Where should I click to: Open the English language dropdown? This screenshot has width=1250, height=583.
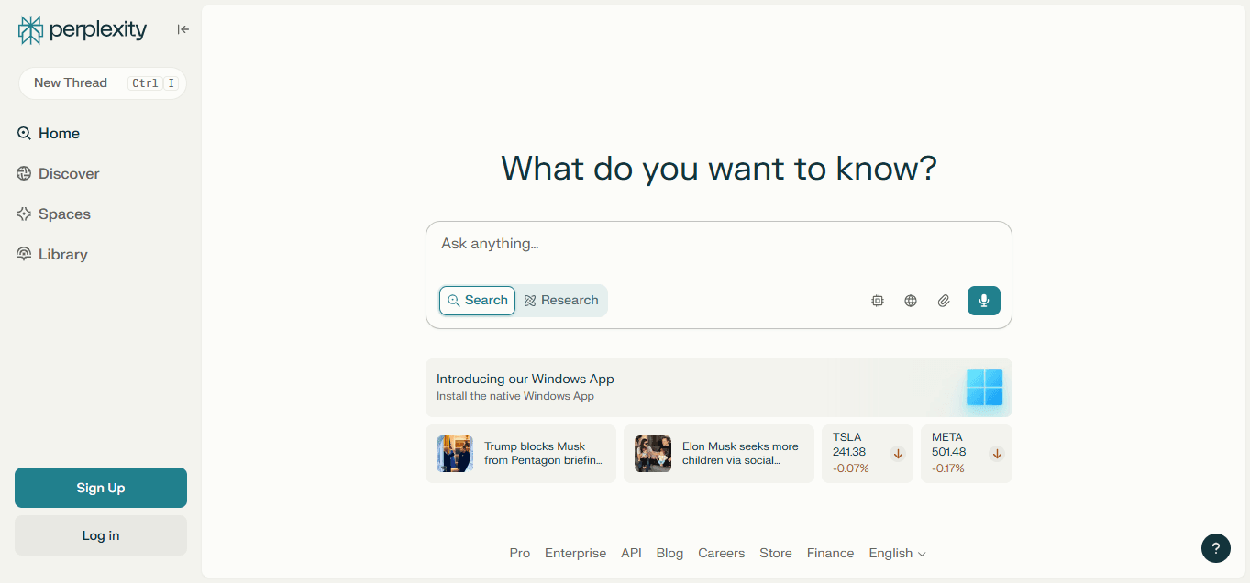[x=897, y=554]
